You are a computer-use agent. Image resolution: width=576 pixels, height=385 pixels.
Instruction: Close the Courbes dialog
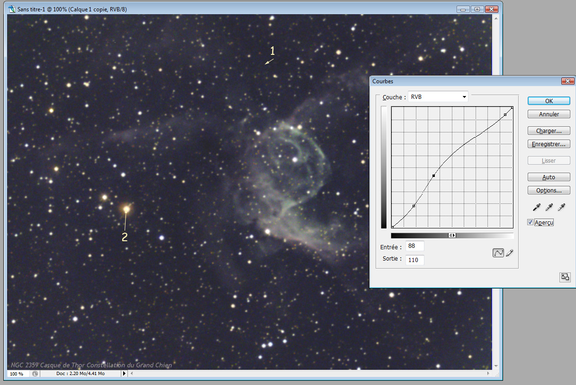(x=567, y=81)
